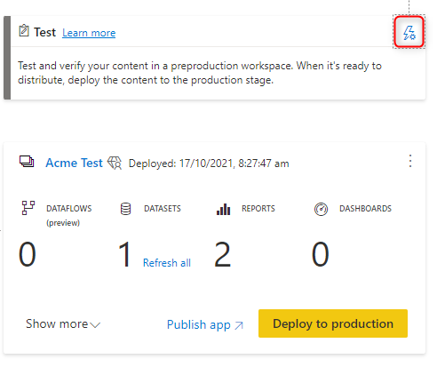Viewport: 437px width, 367px height.
Task: Click the workspace icon beside Acme Test
Action: tap(27, 162)
